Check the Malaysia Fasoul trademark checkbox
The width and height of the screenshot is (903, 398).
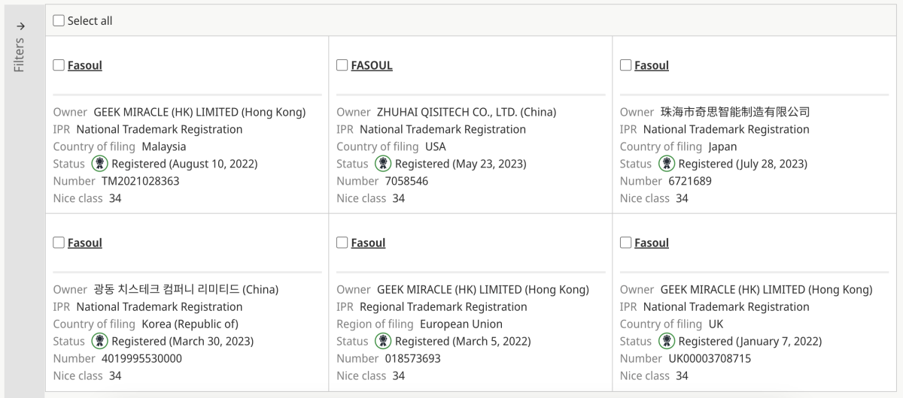click(x=59, y=65)
